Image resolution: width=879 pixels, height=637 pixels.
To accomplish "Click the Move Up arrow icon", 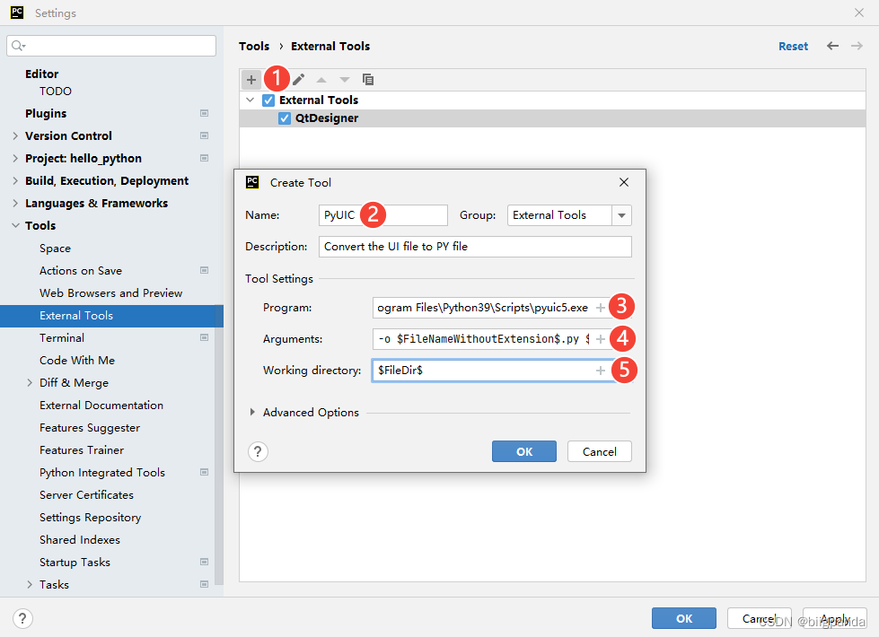I will (321, 80).
